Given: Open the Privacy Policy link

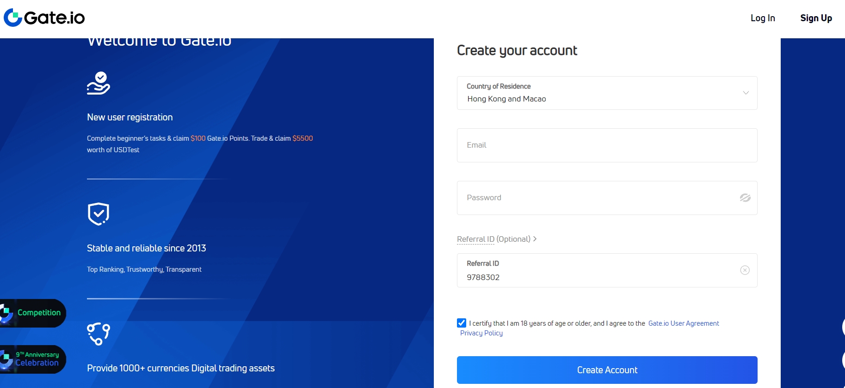Looking at the screenshot, I should click(481, 333).
